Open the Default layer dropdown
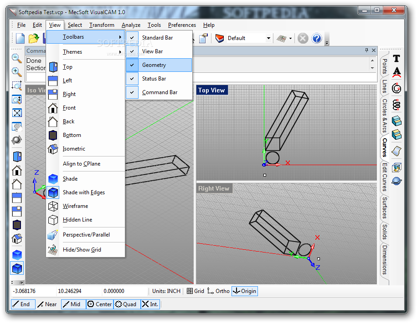 coord(268,38)
